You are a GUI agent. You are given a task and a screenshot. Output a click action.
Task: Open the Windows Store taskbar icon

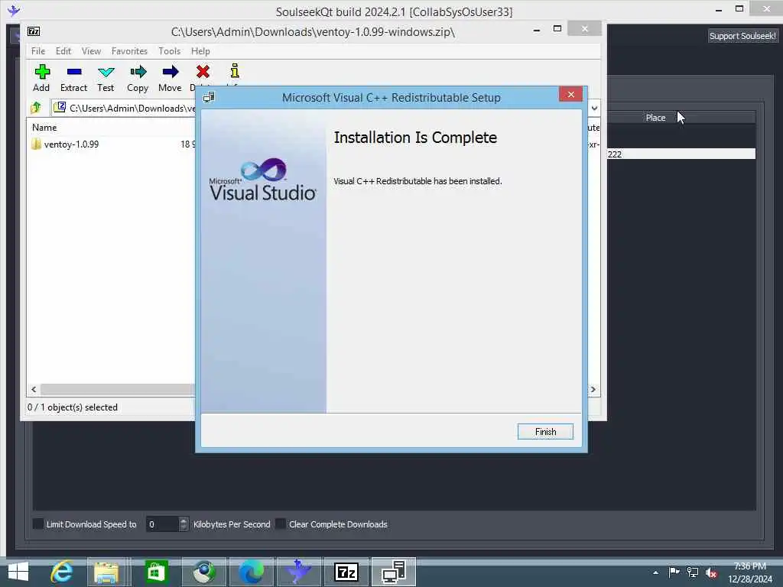tap(156, 572)
